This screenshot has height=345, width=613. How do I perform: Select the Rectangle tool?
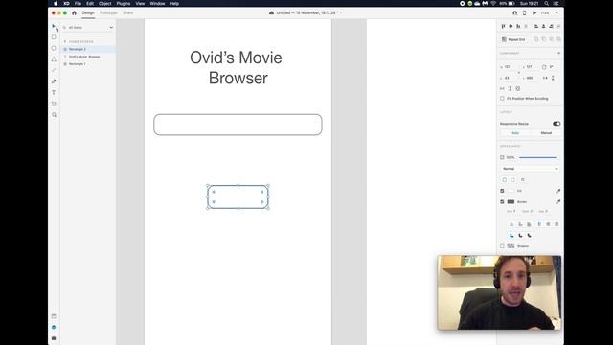point(54,37)
